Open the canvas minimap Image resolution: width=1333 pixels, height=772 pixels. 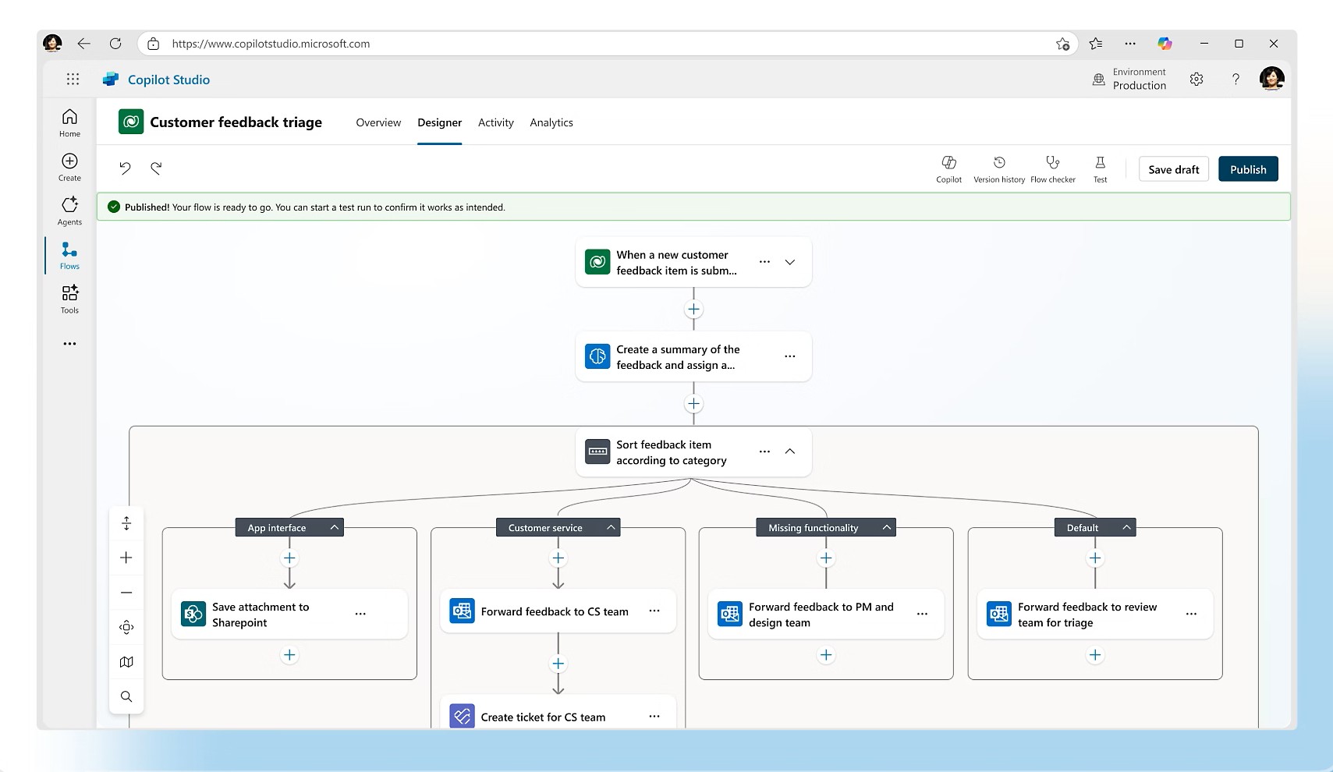(x=126, y=661)
